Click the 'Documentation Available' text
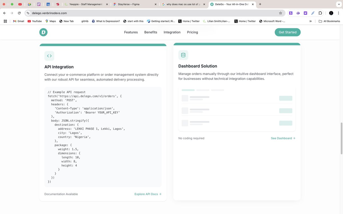The image size is (343, 214). 61,194
